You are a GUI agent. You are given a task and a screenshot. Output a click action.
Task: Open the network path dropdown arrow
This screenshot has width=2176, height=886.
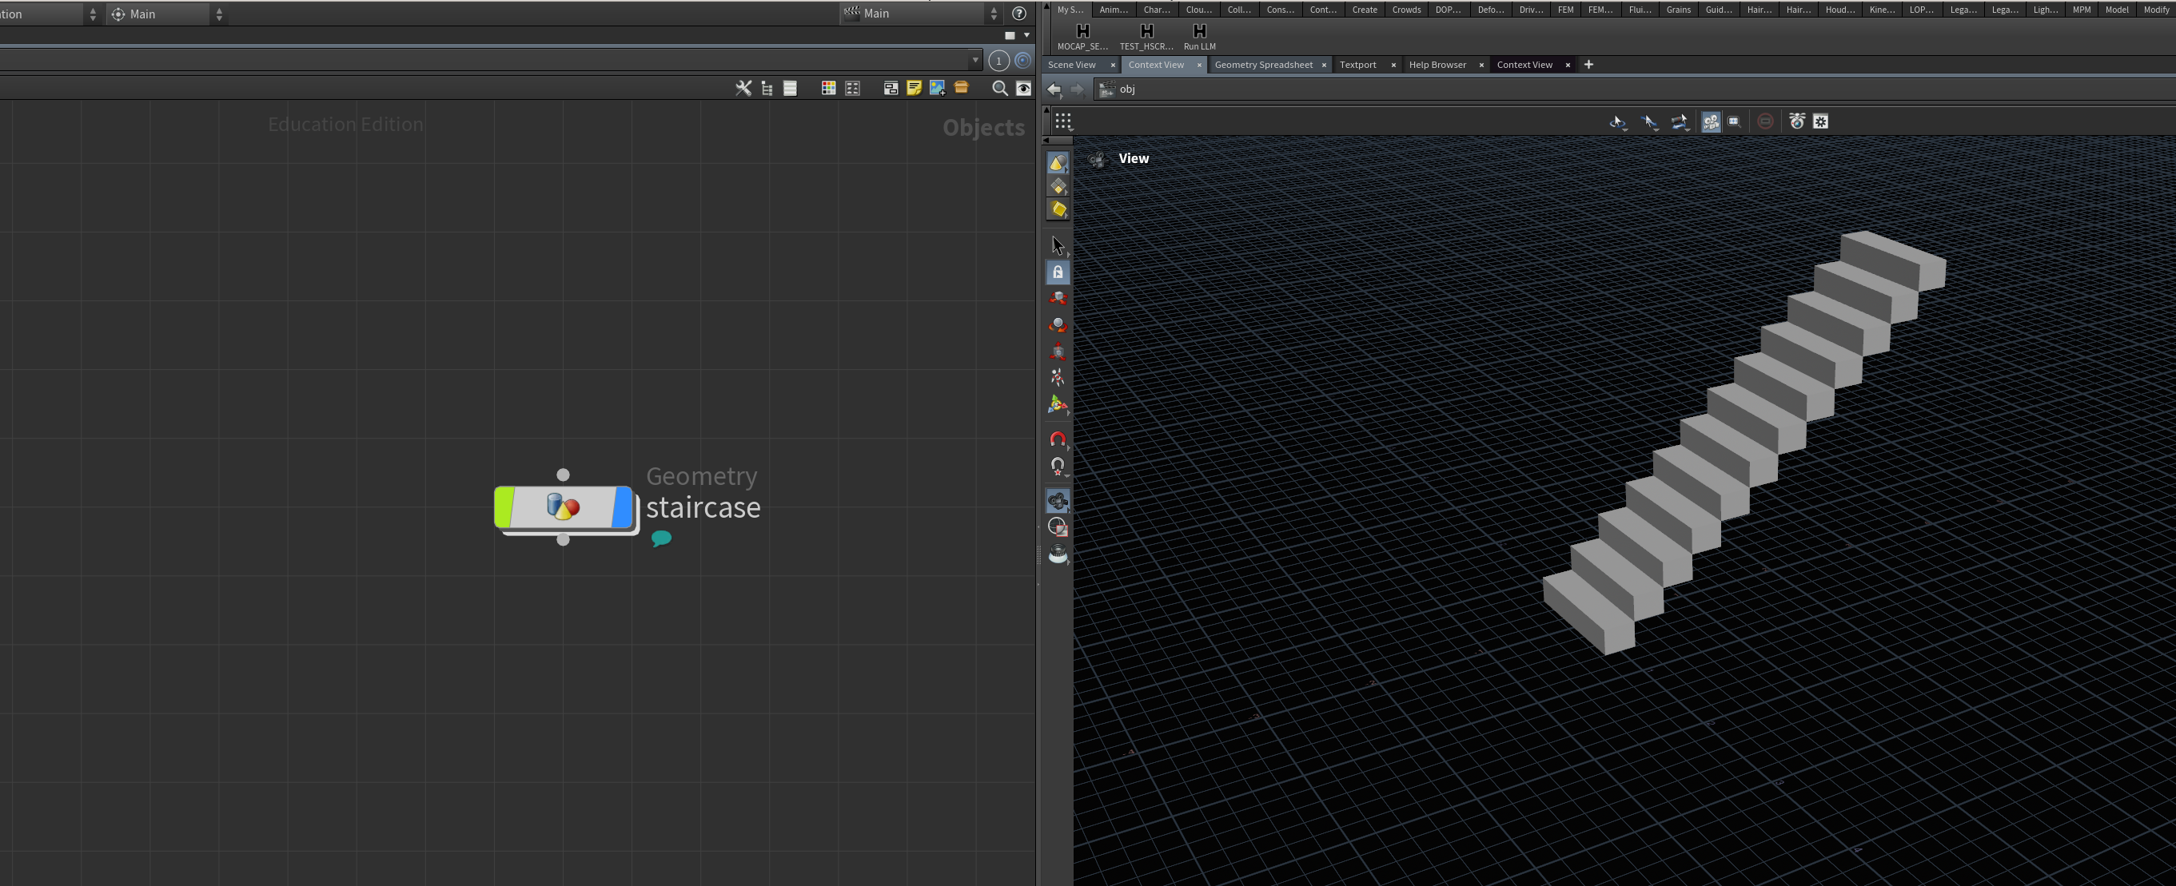pos(974,61)
